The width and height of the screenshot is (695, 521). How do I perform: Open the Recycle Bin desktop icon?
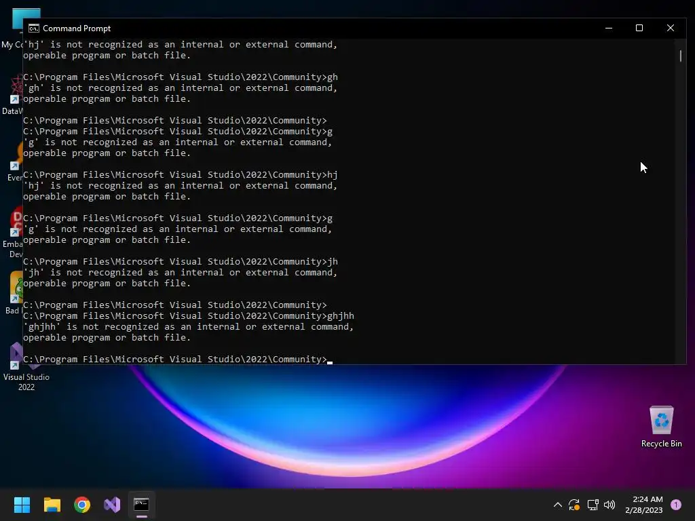coord(661,427)
